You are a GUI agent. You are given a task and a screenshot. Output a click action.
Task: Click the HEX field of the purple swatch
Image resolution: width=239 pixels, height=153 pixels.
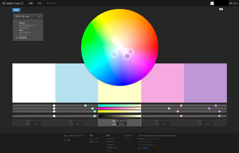[207, 124]
